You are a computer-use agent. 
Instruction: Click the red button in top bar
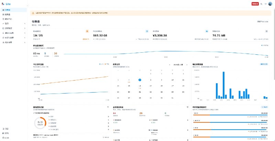(x=255, y=4)
